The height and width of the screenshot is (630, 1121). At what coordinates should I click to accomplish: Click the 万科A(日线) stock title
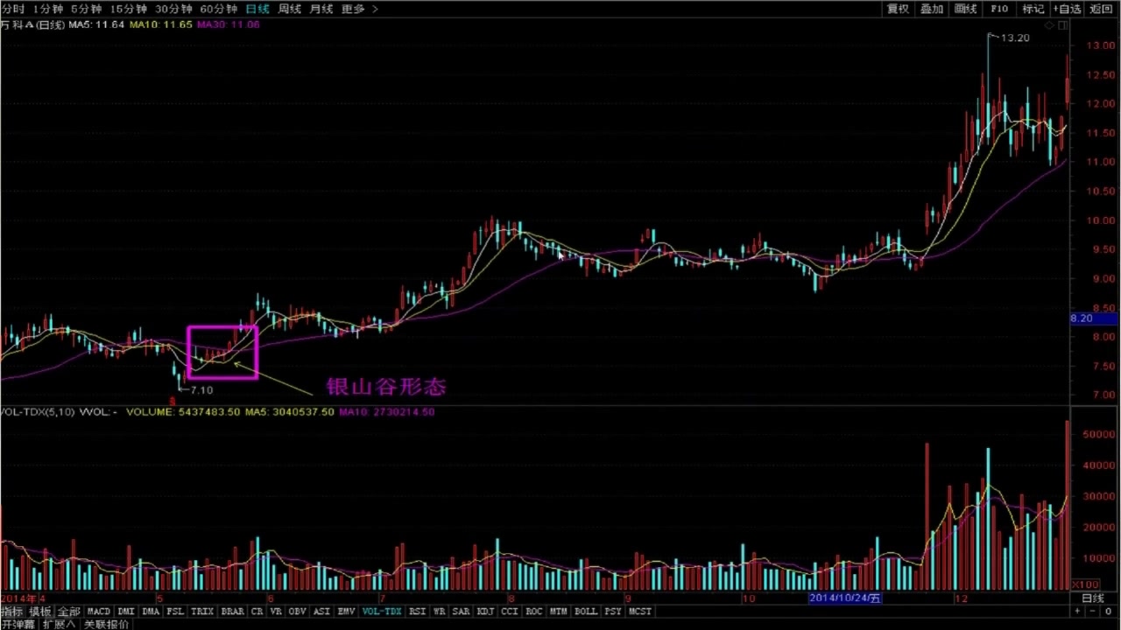point(33,24)
